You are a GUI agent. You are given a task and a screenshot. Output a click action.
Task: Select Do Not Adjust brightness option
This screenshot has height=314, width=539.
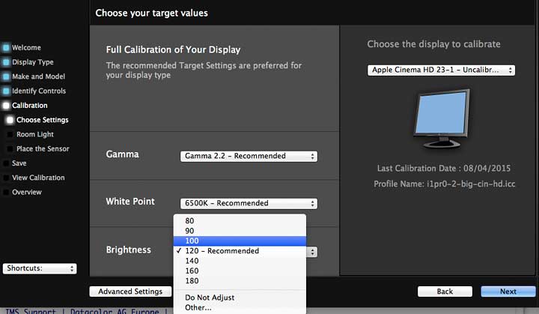(240, 298)
